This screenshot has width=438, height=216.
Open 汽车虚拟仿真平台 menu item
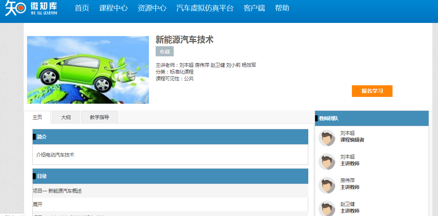point(205,8)
